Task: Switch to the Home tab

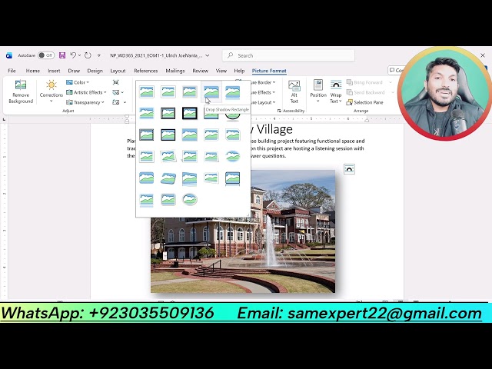Action: tap(32, 71)
